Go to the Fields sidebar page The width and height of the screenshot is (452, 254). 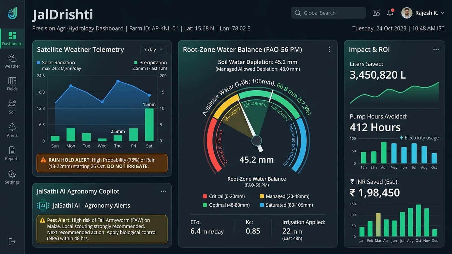[12, 84]
